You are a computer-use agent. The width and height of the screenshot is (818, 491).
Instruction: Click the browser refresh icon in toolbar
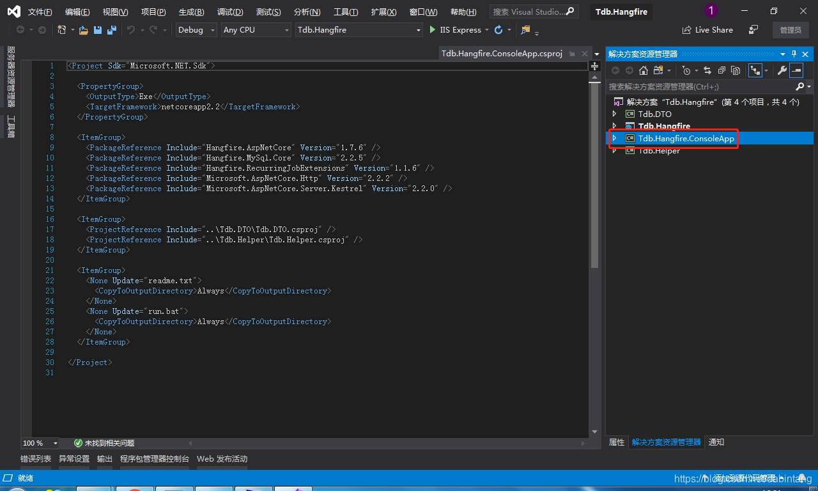pos(498,30)
